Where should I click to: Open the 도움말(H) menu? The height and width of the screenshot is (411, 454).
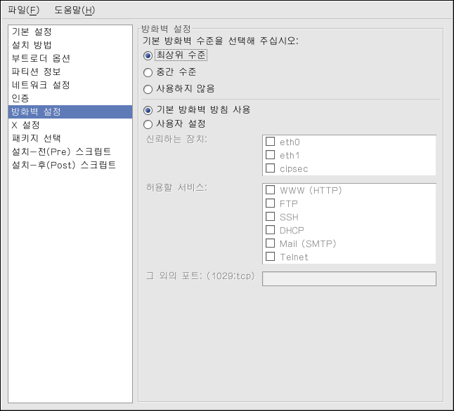74,10
